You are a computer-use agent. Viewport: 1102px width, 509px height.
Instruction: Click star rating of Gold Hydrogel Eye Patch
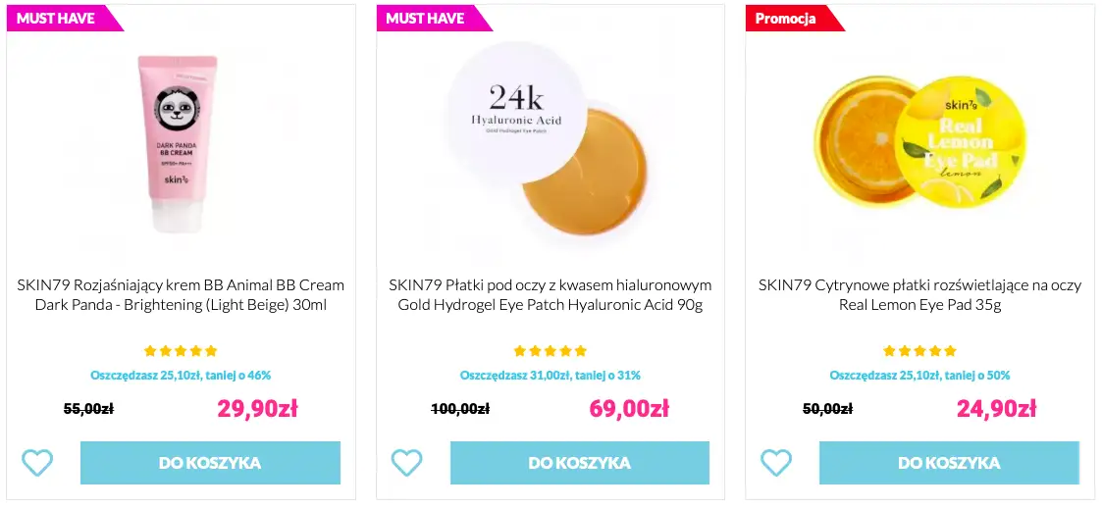[550, 351]
